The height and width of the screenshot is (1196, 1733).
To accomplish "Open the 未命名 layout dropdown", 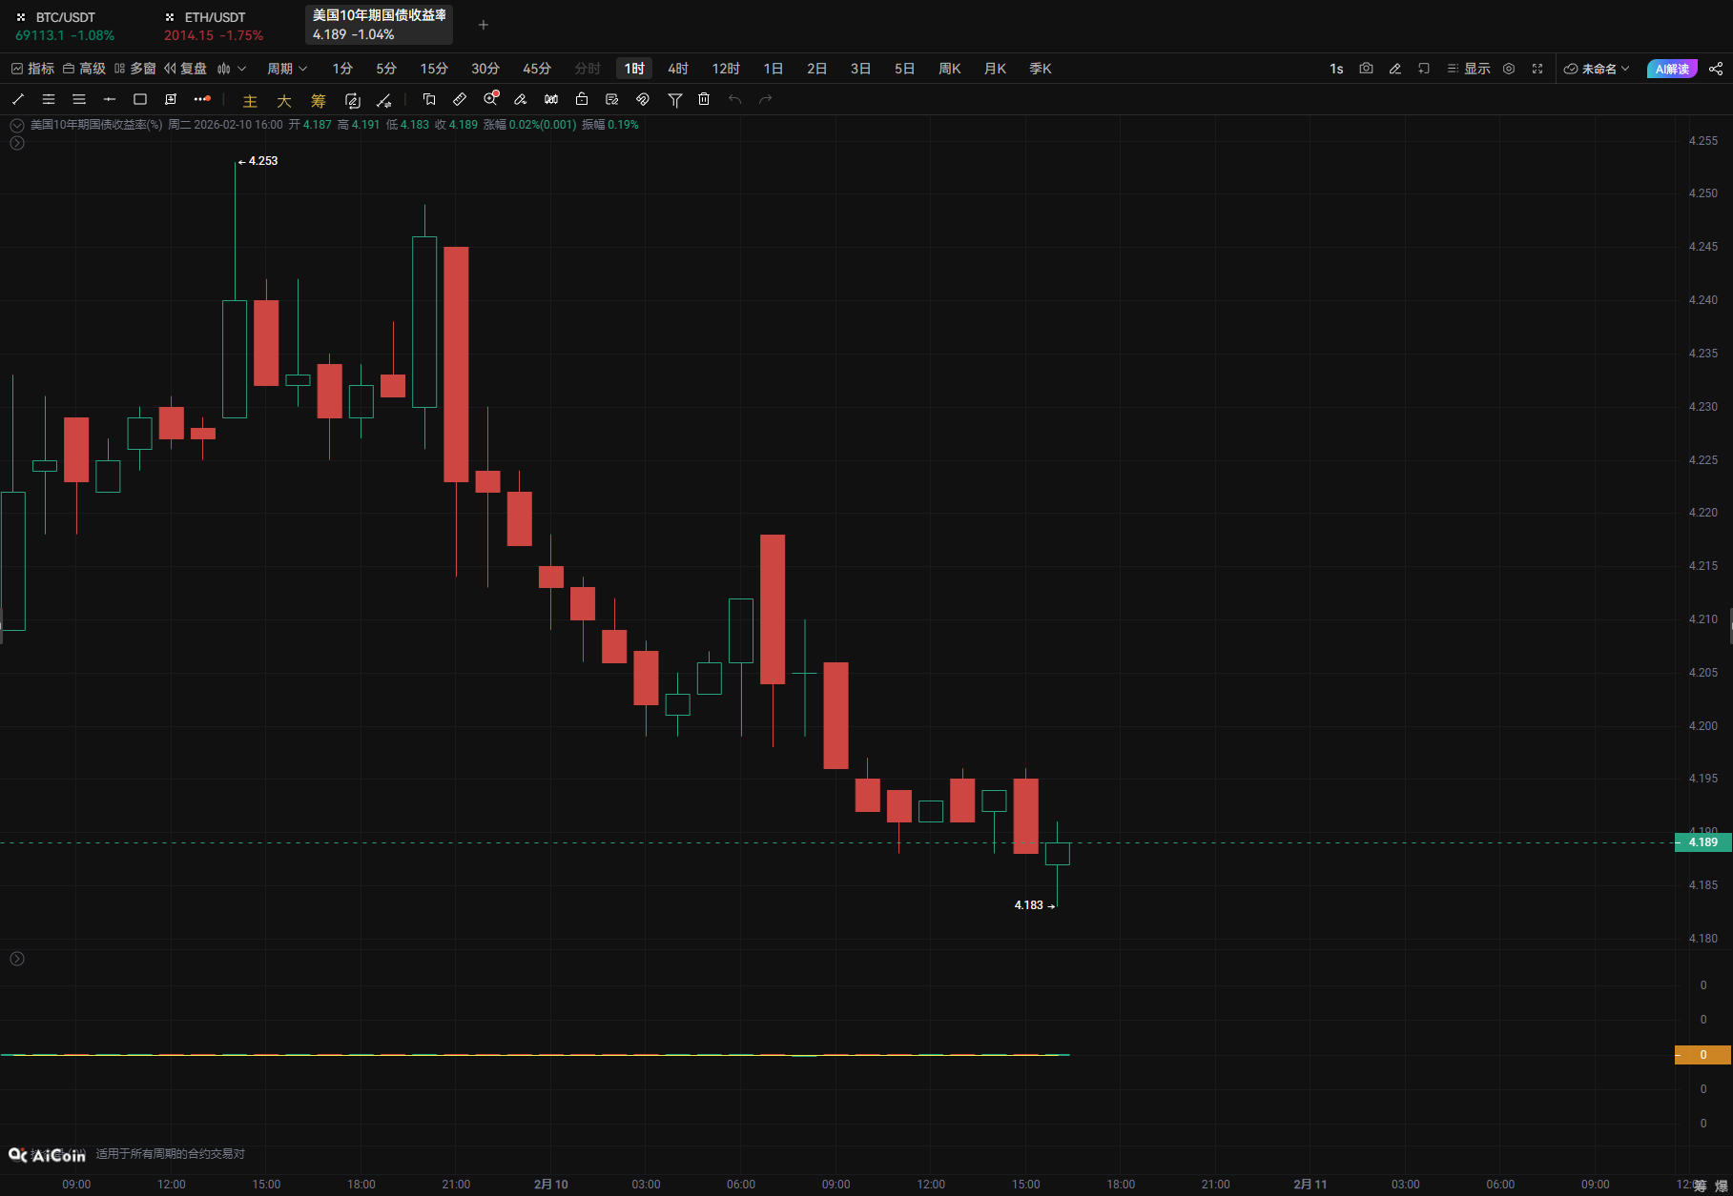I will pos(1598,69).
